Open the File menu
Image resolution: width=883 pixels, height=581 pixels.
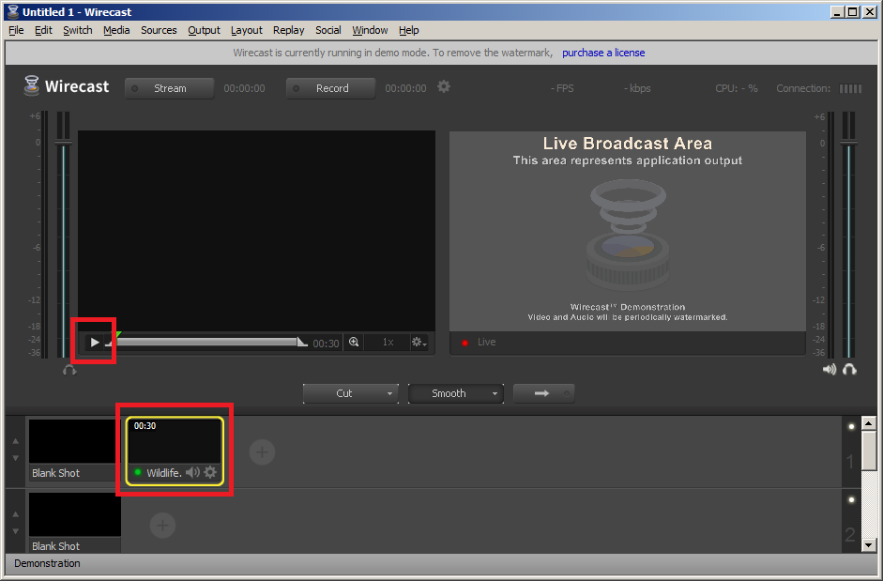tap(16, 30)
